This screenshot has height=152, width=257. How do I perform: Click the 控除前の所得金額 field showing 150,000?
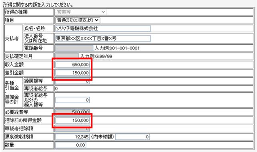[72, 120]
